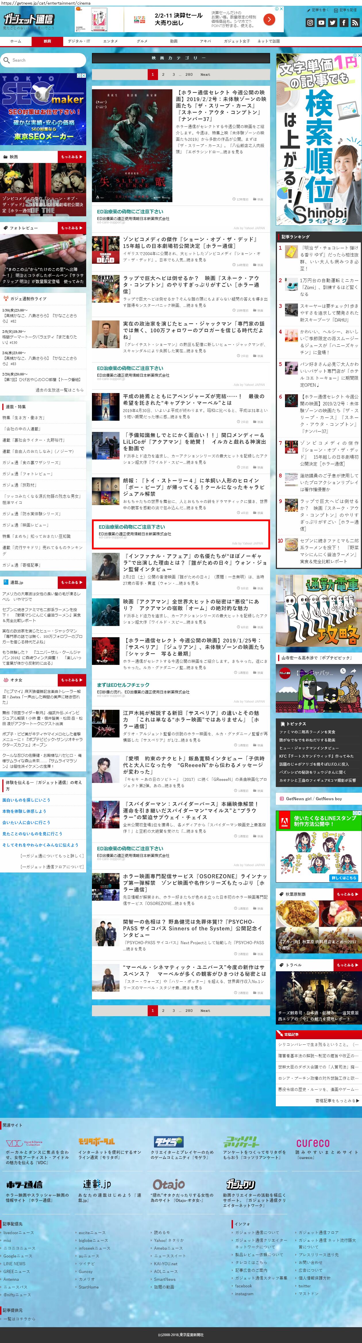This screenshot has height=1343, width=362.
Task: Click もっとみる button in オタ女 box
Action: tap(72, 680)
